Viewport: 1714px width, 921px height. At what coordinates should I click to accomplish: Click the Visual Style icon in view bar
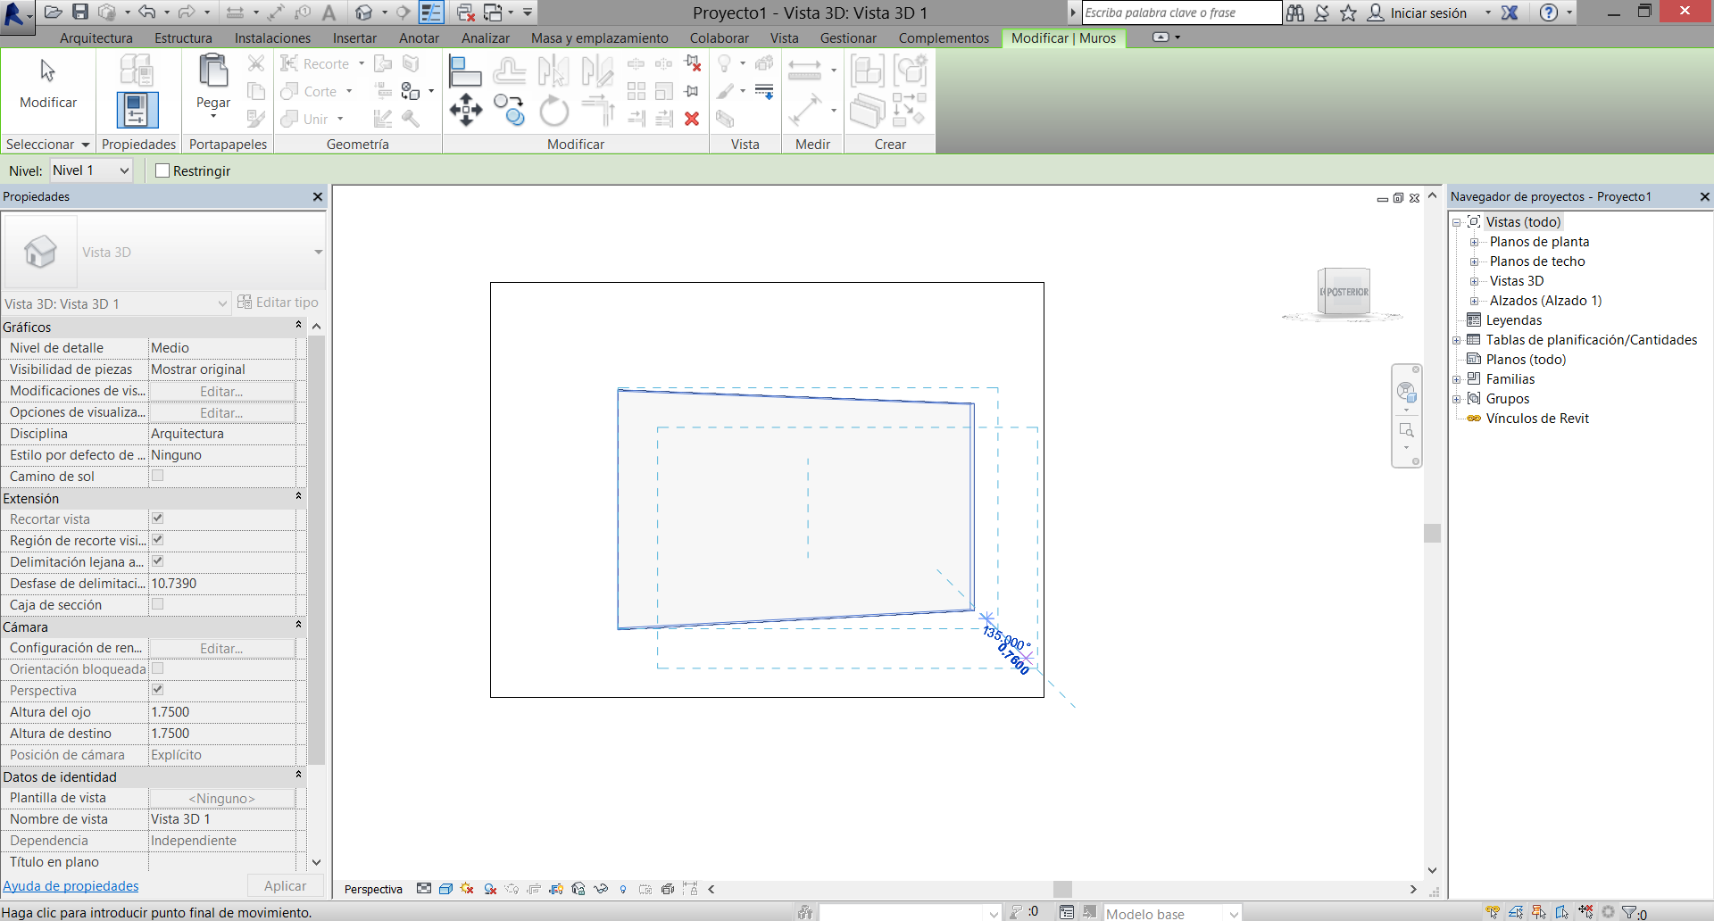(445, 889)
